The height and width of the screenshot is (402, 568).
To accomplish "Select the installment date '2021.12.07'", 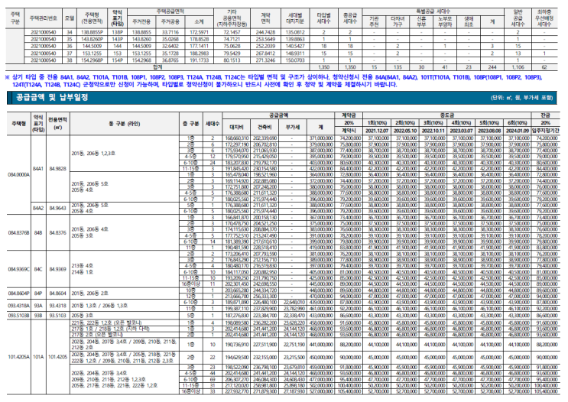I will (377, 131).
